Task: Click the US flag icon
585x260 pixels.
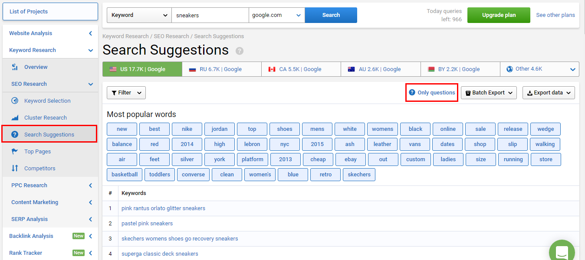Action: click(113, 69)
